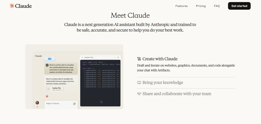Screen dimensions: 261x124
Task: Close the Scatter Plot panel with X
Action: point(118,57)
